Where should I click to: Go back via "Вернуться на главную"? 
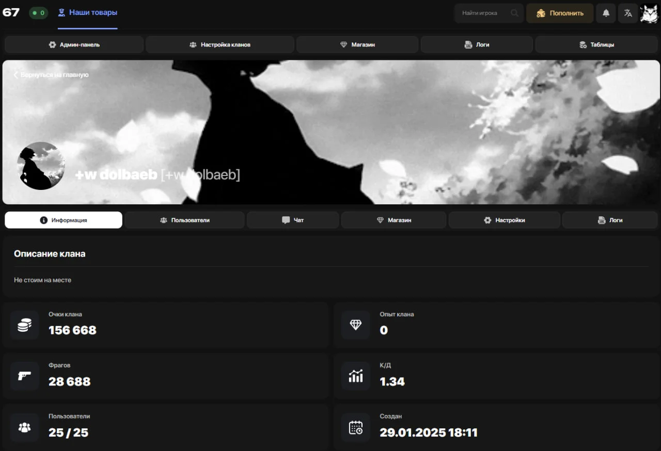[x=51, y=75]
